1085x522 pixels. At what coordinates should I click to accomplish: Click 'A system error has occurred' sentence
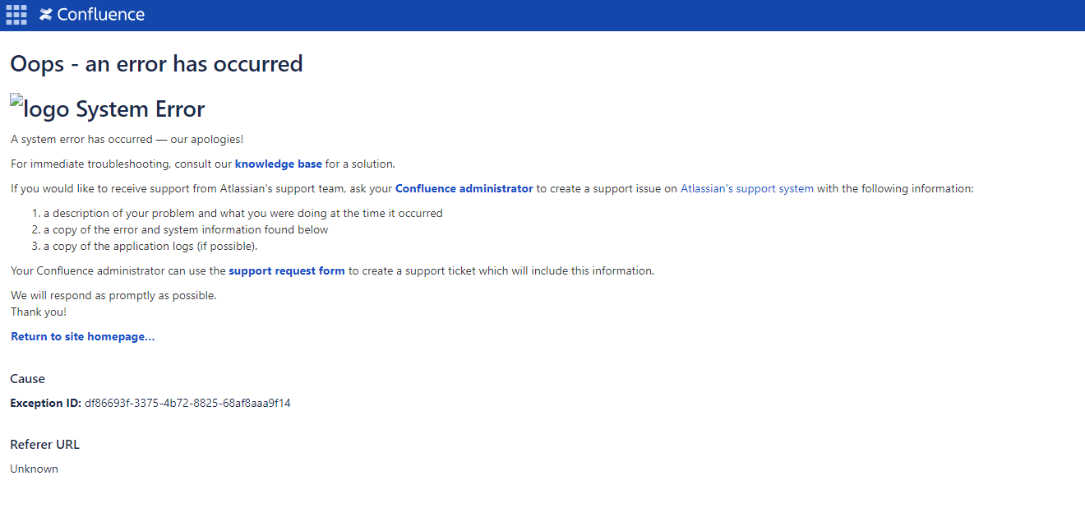127,139
